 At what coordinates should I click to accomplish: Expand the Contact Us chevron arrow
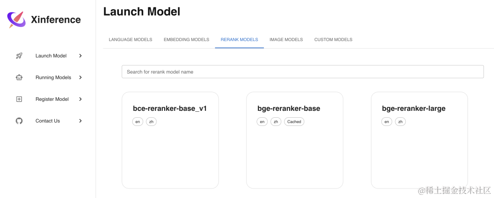point(81,121)
